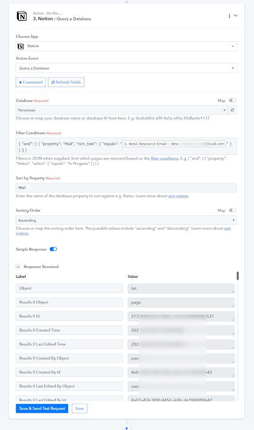Click the plus icon to add step
Viewport: 254px width, 430px height.
pyautogui.click(x=126, y=428)
